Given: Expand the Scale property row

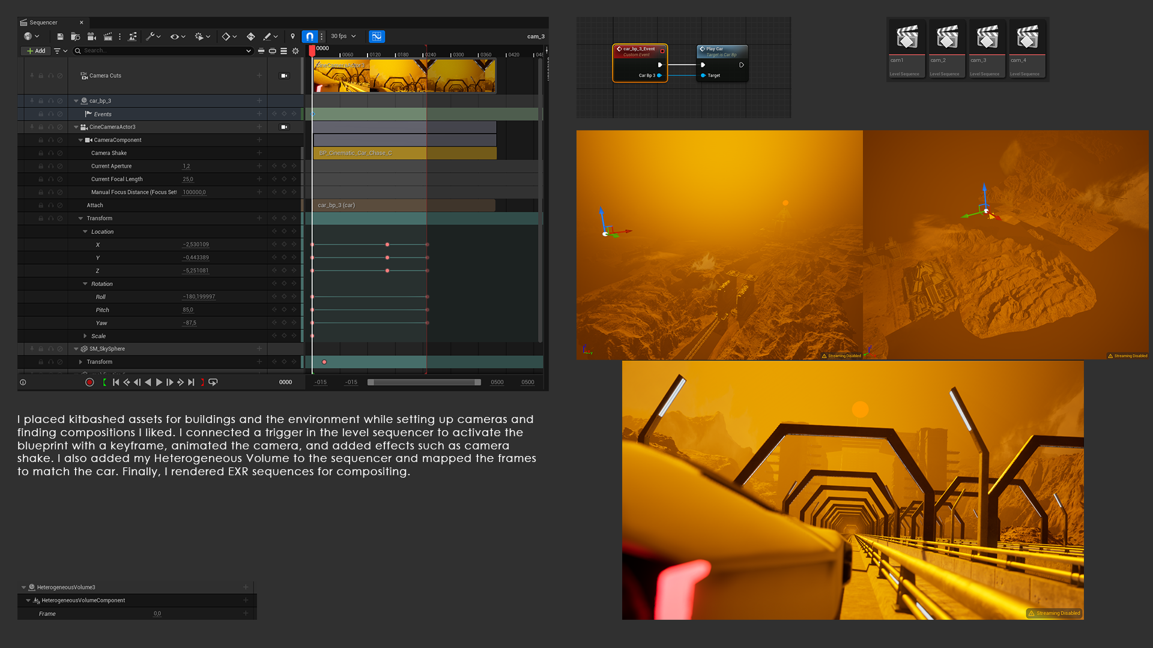Looking at the screenshot, I should click(x=85, y=336).
